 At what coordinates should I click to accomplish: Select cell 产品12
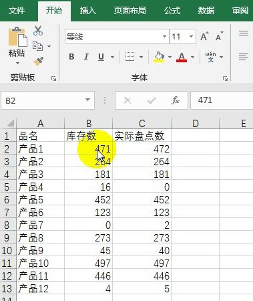40,289
